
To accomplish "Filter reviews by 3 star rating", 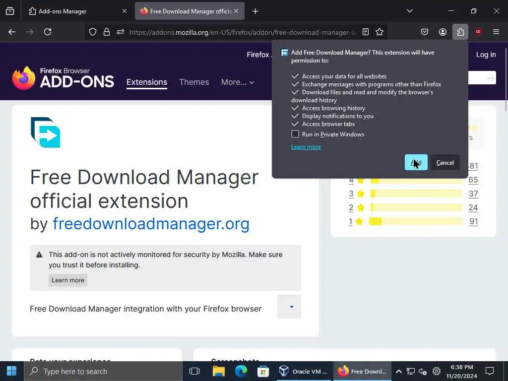I will click(351, 194).
